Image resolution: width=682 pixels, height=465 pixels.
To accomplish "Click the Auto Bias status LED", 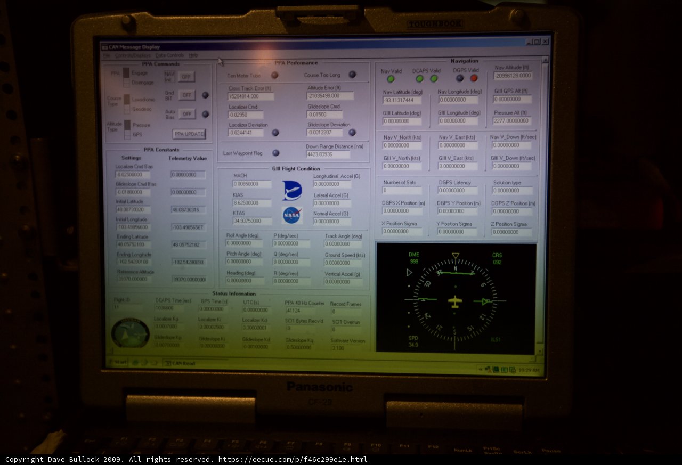I will [206, 113].
